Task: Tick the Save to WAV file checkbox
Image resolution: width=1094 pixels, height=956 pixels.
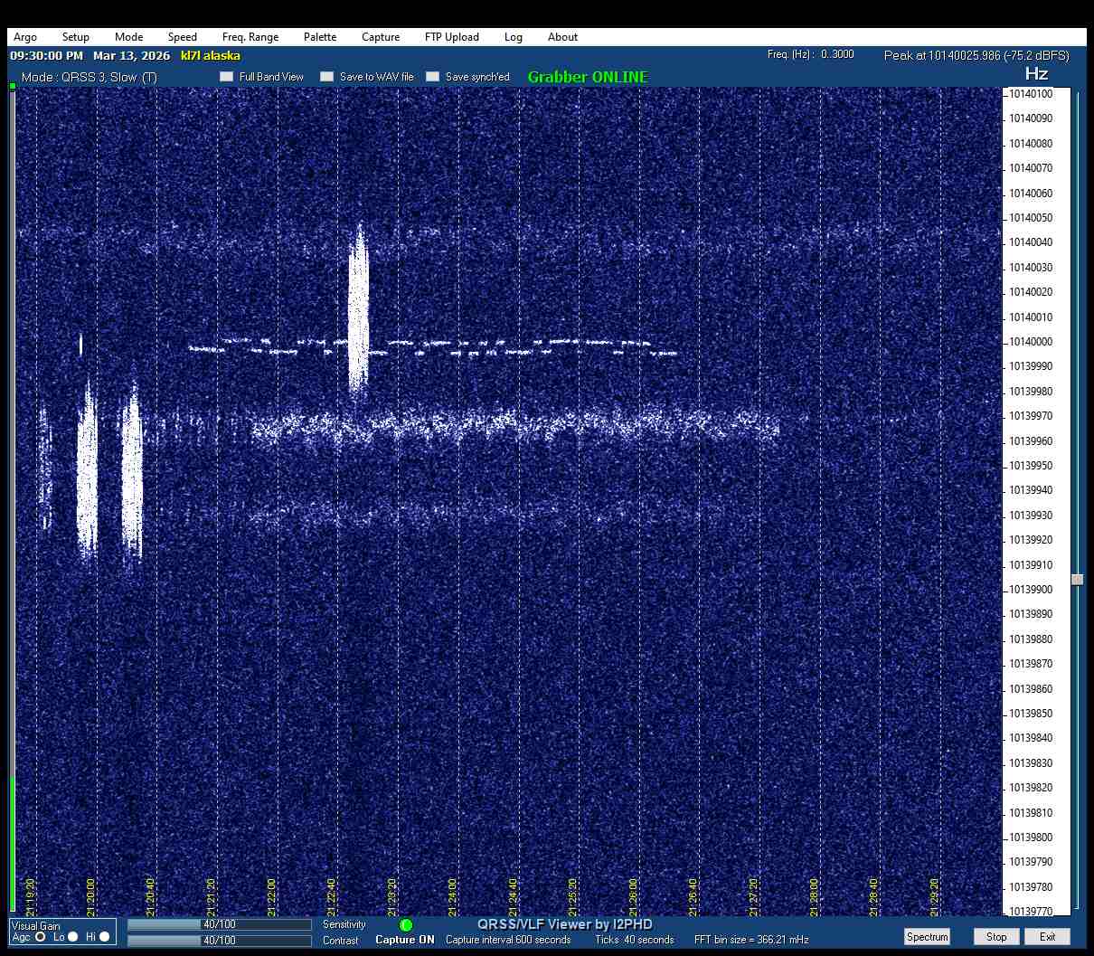Action: click(327, 77)
